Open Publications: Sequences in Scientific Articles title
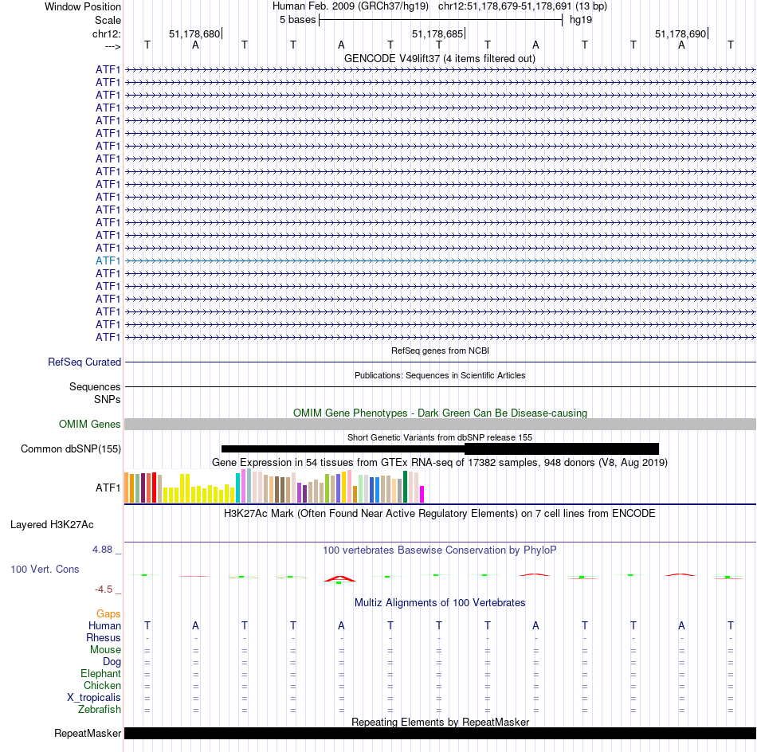This screenshot has width=757, height=752. (440, 375)
